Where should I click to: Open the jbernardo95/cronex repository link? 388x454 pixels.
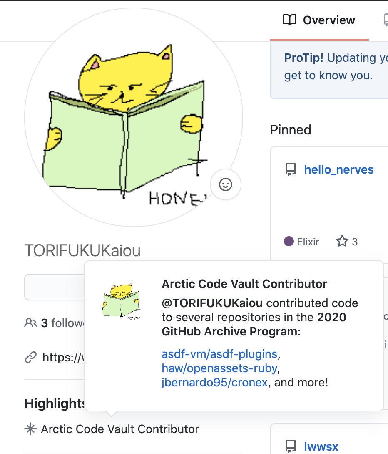click(x=214, y=382)
